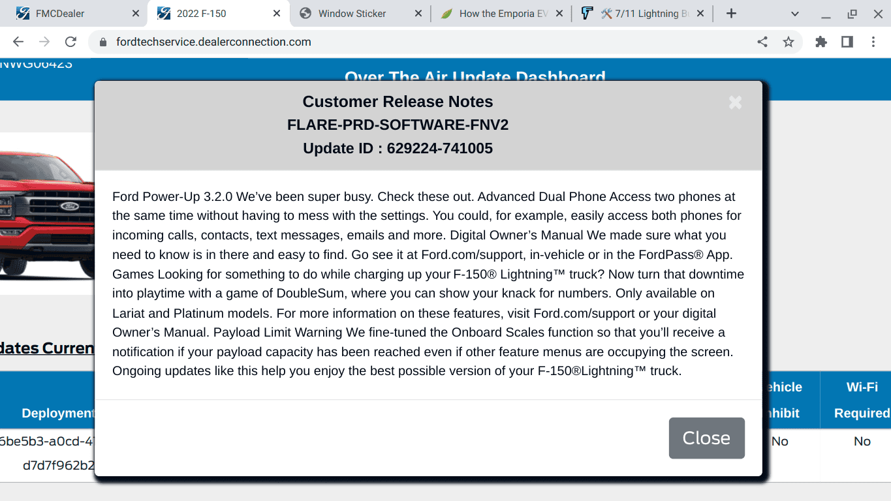Open the Extensions puzzle icon
Image resolution: width=891 pixels, height=501 pixels.
point(821,42)
